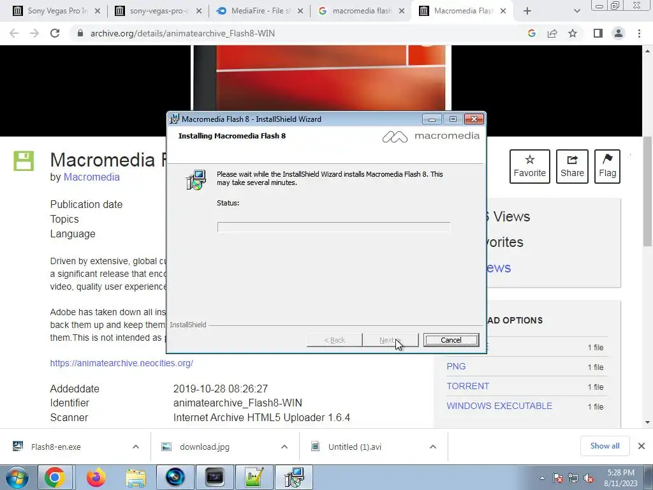
Task: Close the Sony Vegas Pro tab
Action: [x=98, y=11]
